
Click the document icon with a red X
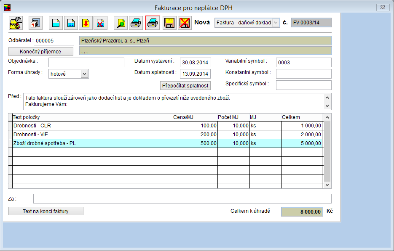pos(101,23)
